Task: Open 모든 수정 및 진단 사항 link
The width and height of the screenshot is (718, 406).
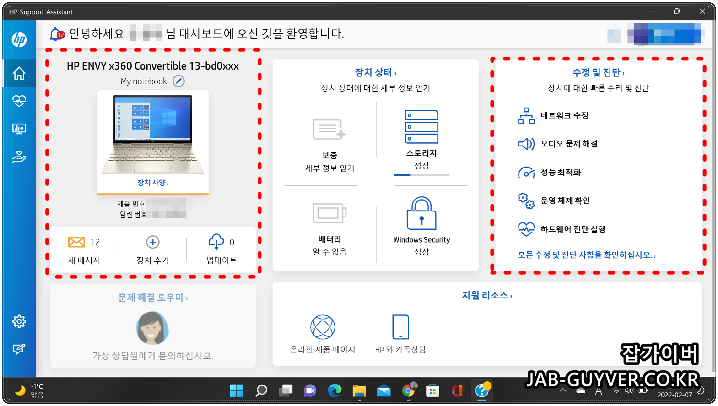Action: (586, 255)
